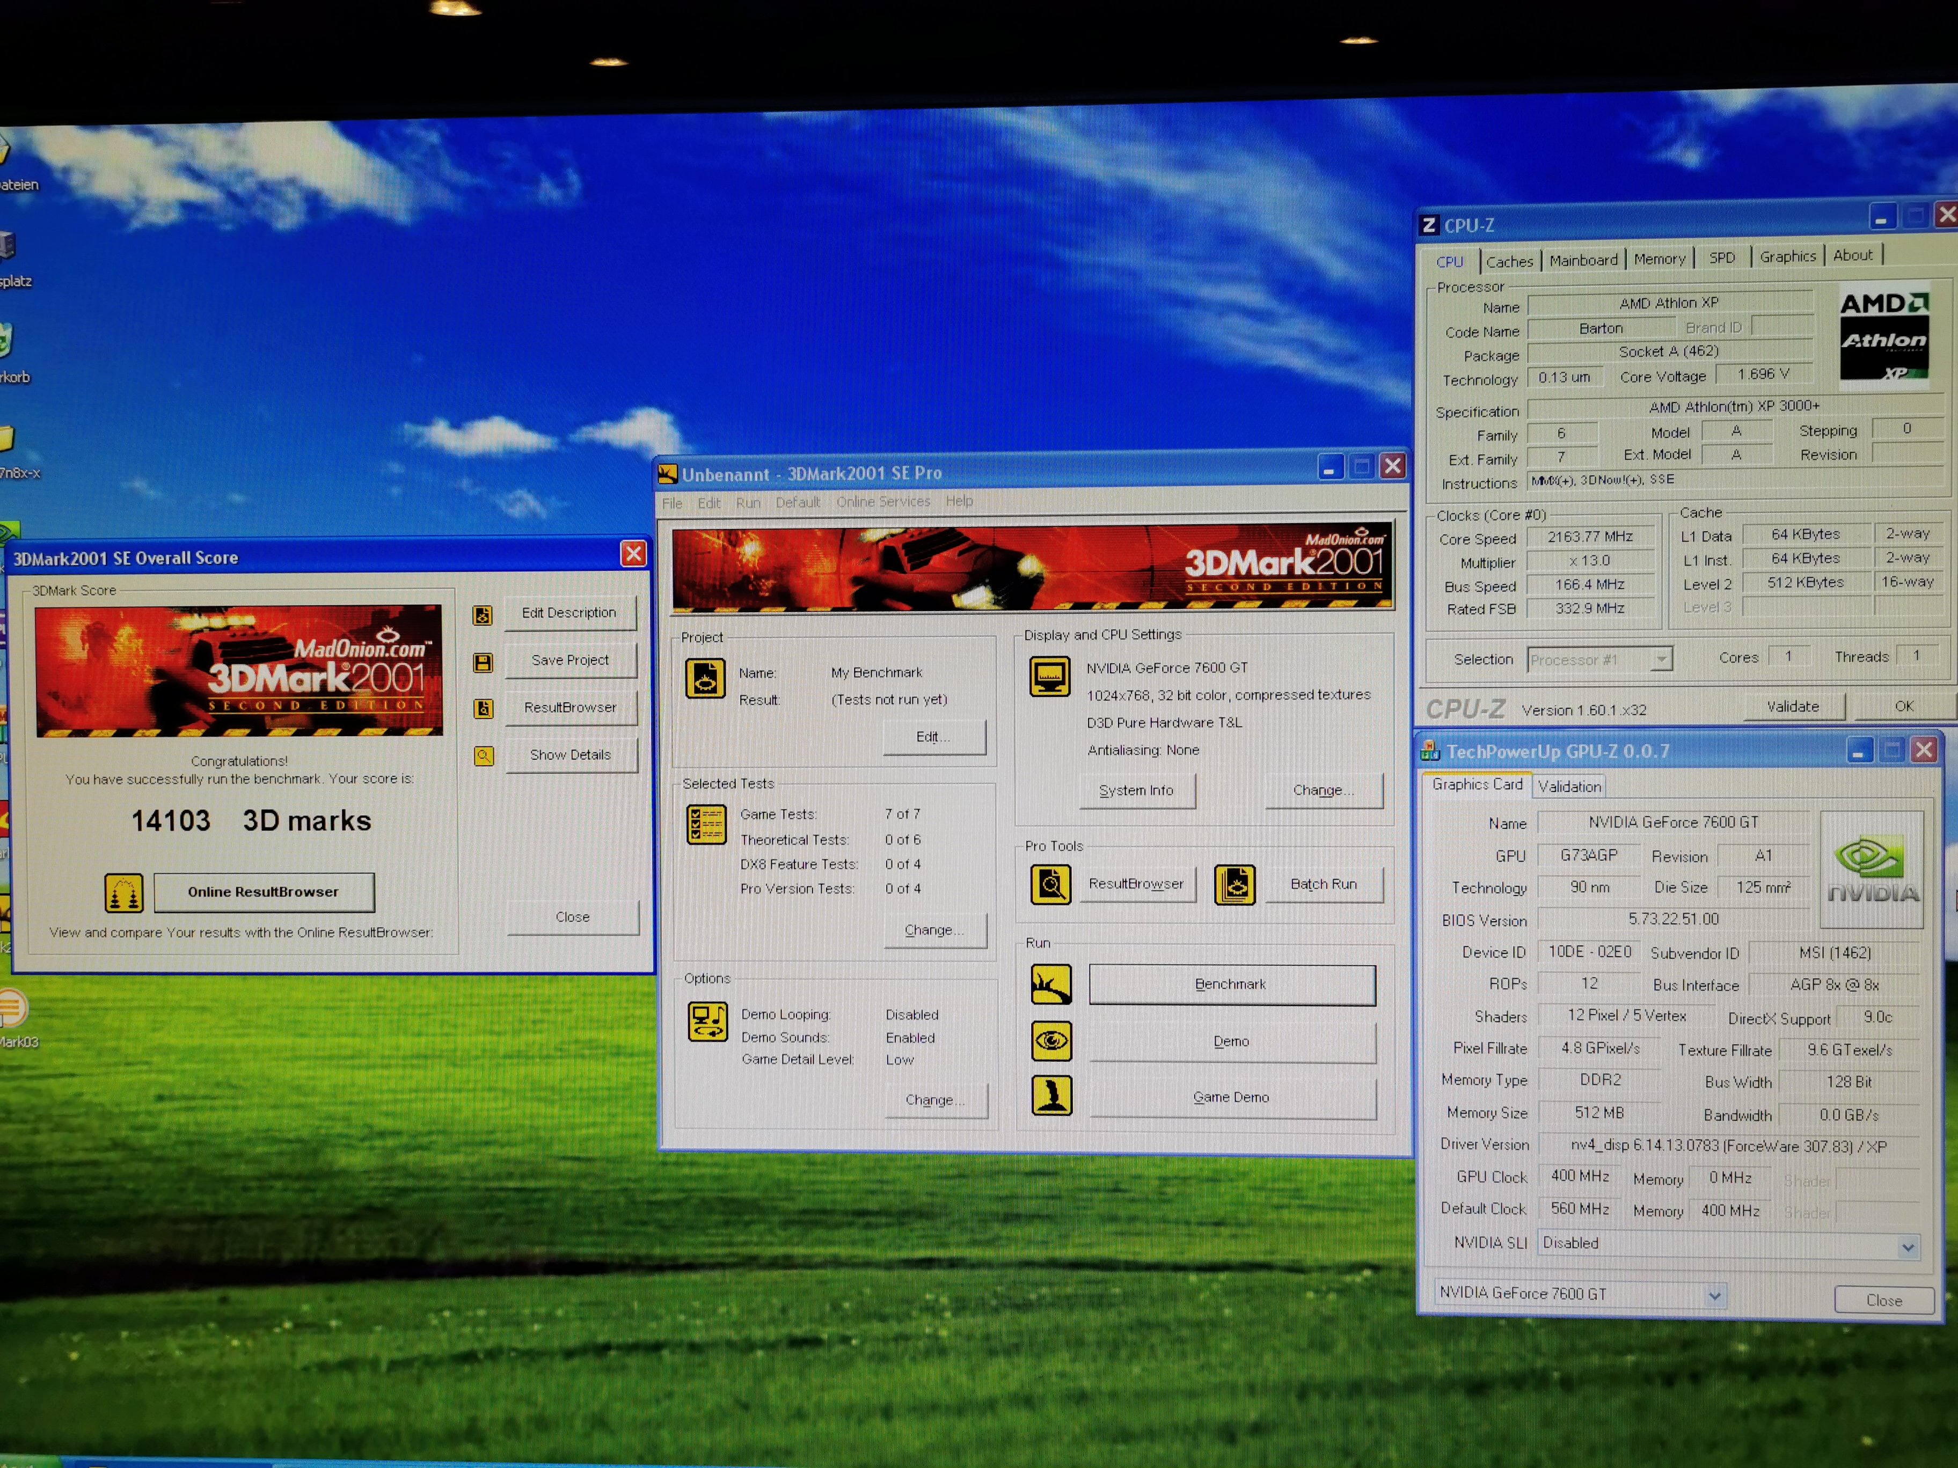
Task: Click the ResultBrowser magnifier icon in Pro Tools
Action: [x=1051, y=885]
